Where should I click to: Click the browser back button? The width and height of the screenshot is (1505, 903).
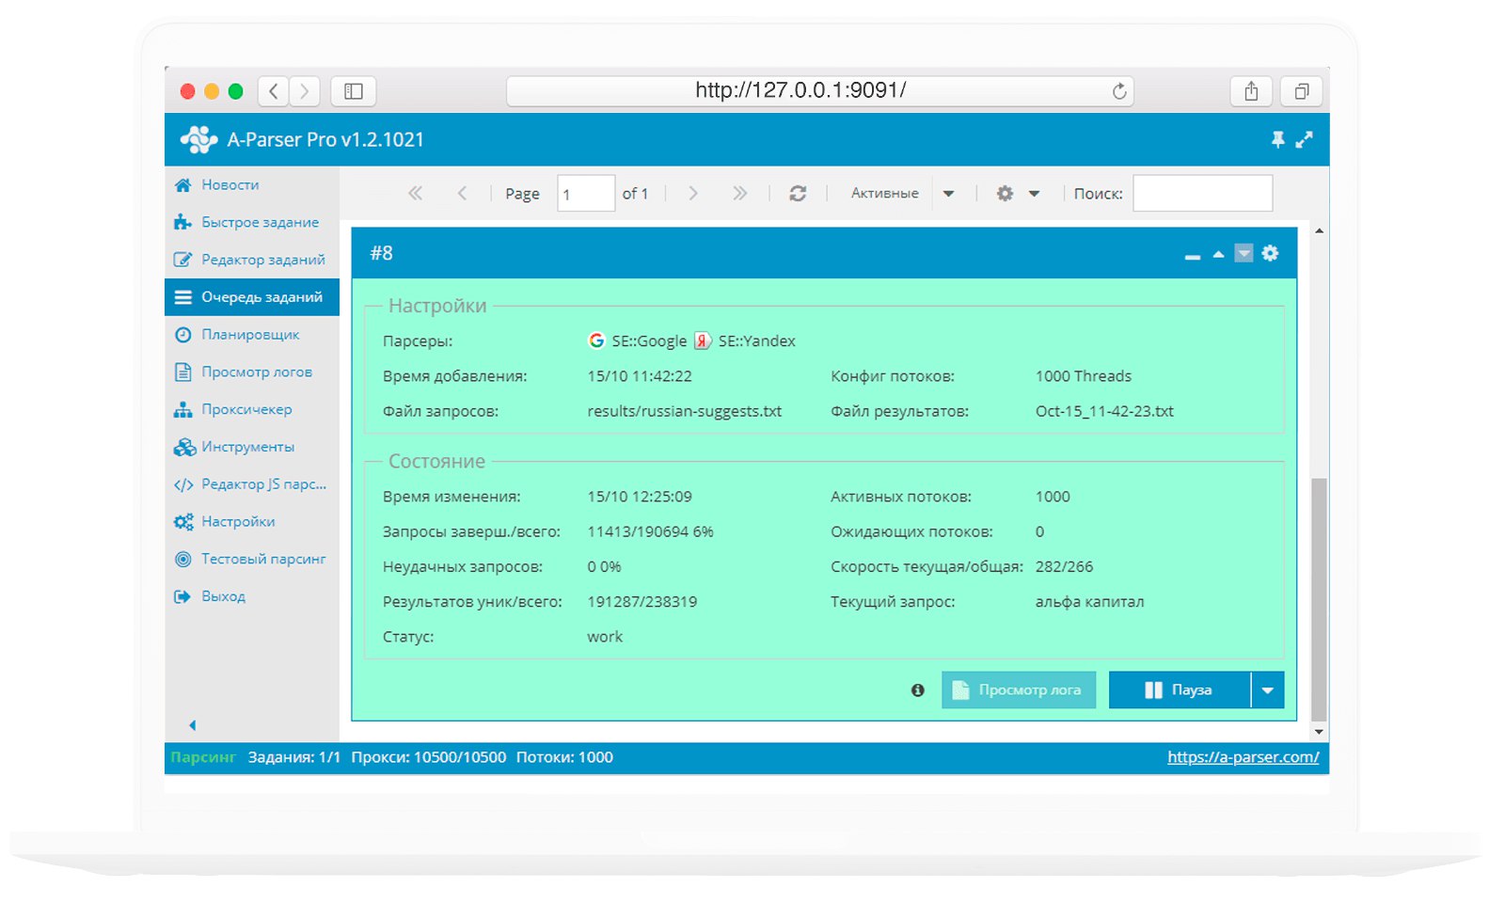(274, 91)
